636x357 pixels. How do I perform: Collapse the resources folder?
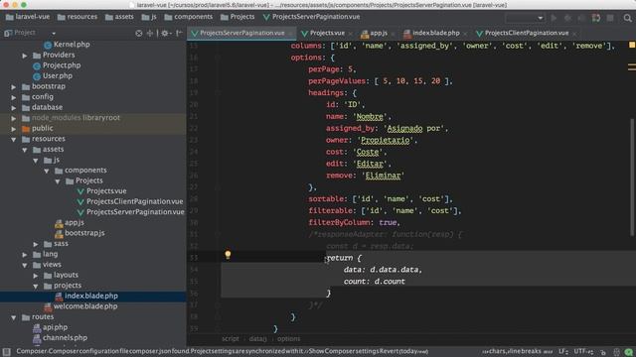(14, 139)
